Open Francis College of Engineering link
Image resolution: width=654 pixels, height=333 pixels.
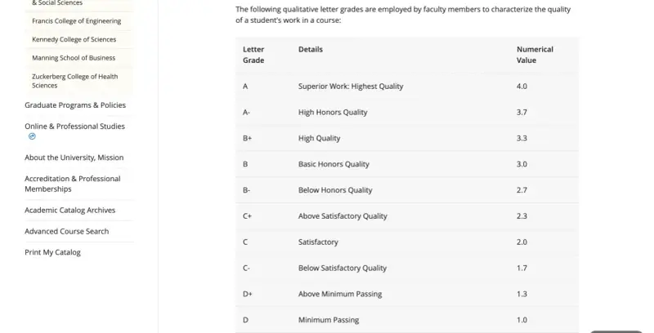(x=76, y=21)
